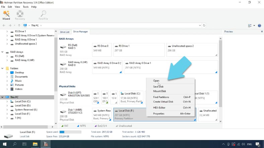The height and width of the screenshot is (148, 264).
Task: Open the Tools menu
Action: click(25, 7)
